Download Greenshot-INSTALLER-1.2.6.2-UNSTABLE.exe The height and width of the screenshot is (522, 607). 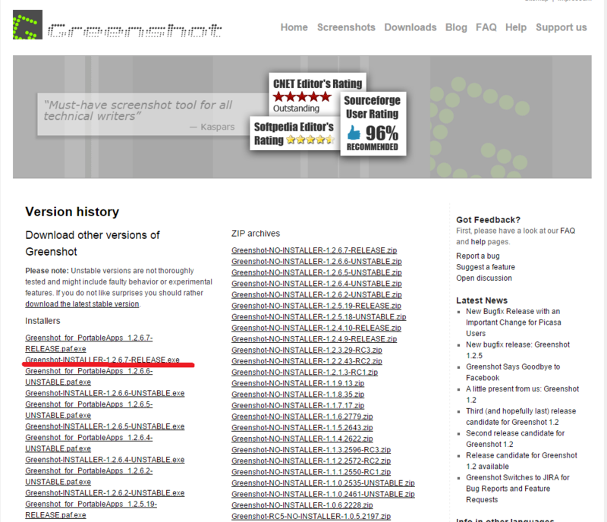(105, 493)
